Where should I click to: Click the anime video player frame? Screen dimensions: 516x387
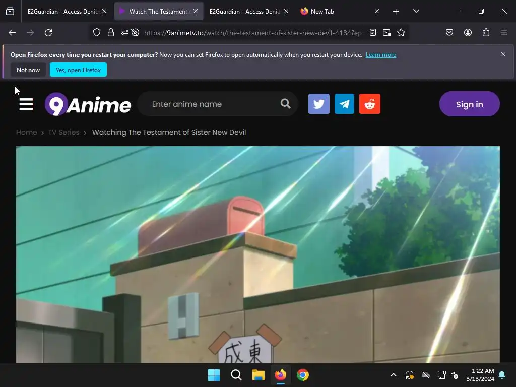(258, 254)
